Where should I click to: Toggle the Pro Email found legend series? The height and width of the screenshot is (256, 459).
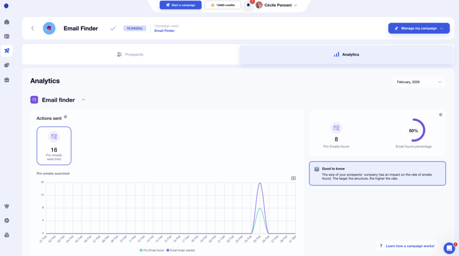(x=152, y=250)
